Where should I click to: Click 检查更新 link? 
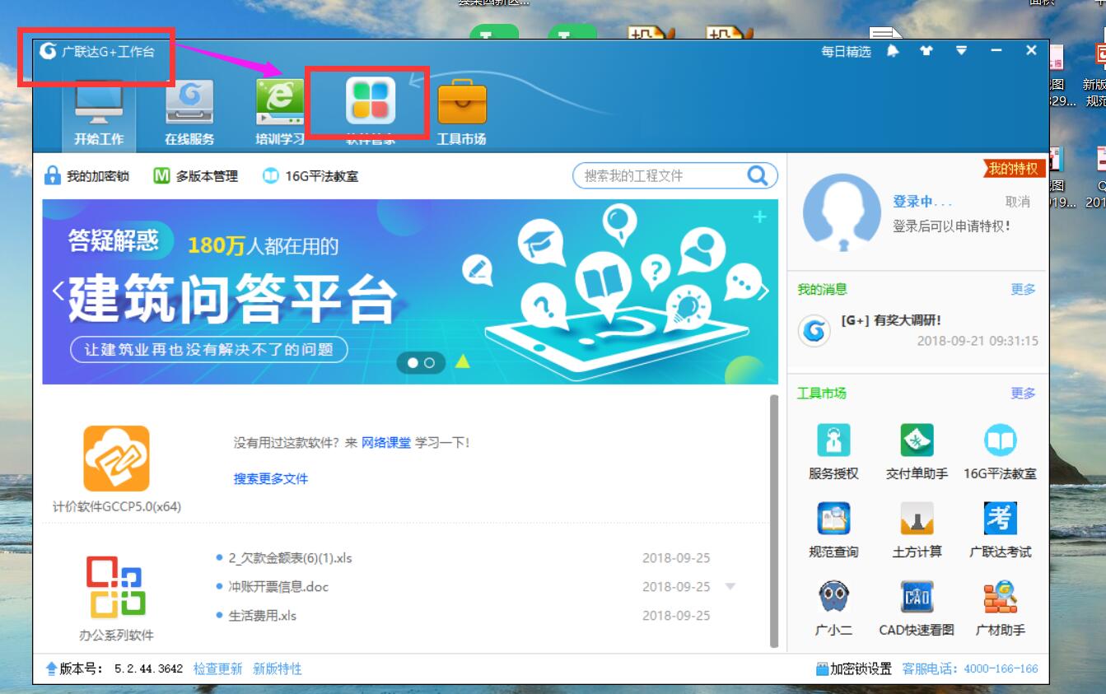click(217, 669)
